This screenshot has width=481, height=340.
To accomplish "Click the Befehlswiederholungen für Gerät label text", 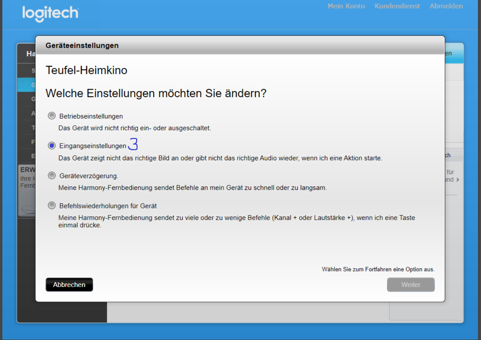I will click(108, 206).
